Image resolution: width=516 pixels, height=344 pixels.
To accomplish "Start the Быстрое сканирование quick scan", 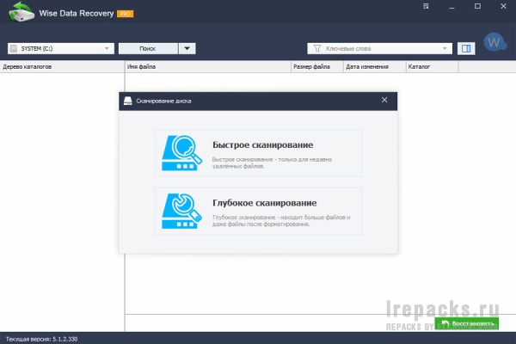I will pos(258,153).
